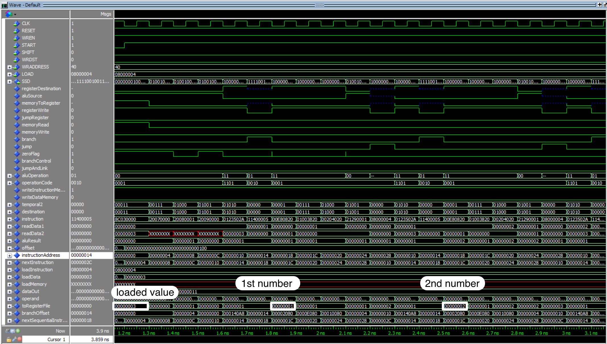Click the Msgs column header

point(106,14)
